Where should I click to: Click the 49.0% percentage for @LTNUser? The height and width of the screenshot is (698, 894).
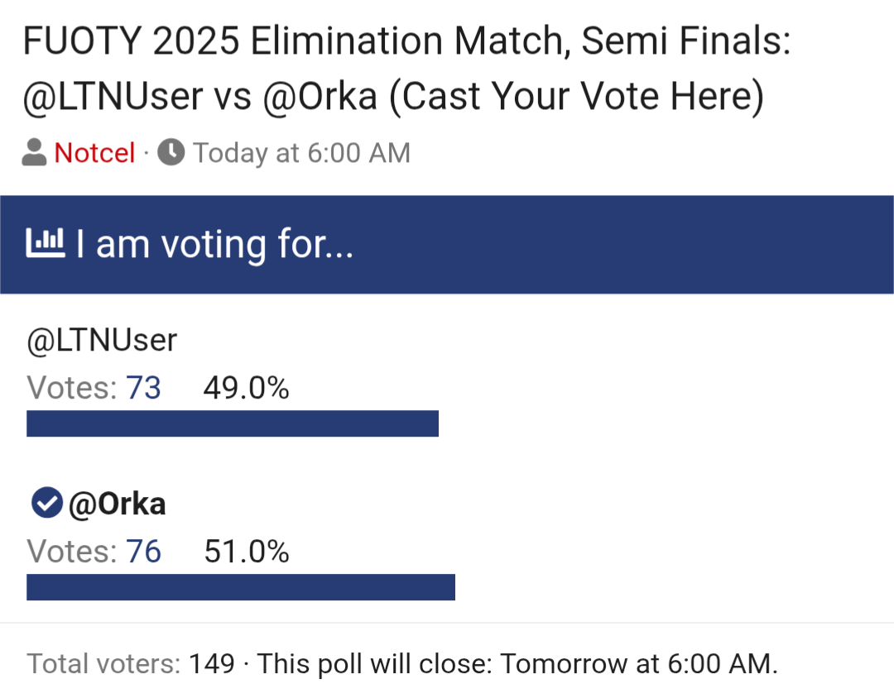[246, 388]
